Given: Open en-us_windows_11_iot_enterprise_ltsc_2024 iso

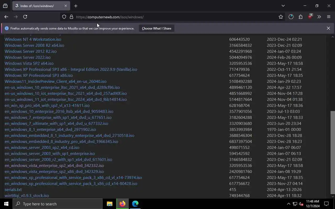Looking at the screenshot, I should 66,100.
